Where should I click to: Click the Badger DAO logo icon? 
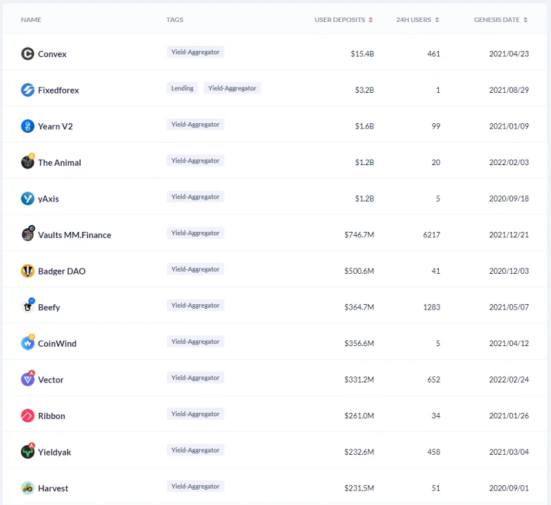(x=28, y=270)
